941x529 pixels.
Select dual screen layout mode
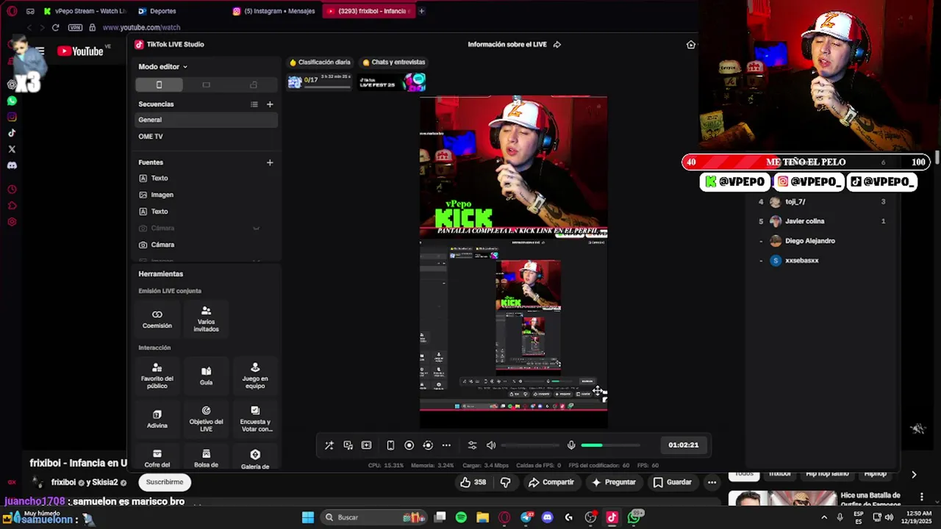click(254, 85)
